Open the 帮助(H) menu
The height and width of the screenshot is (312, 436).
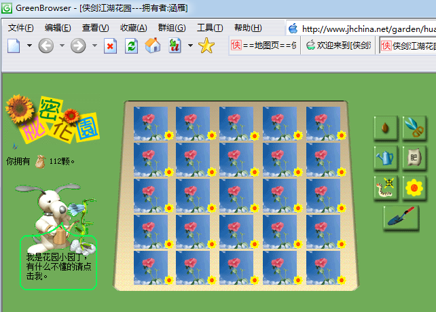coord(248,28)
